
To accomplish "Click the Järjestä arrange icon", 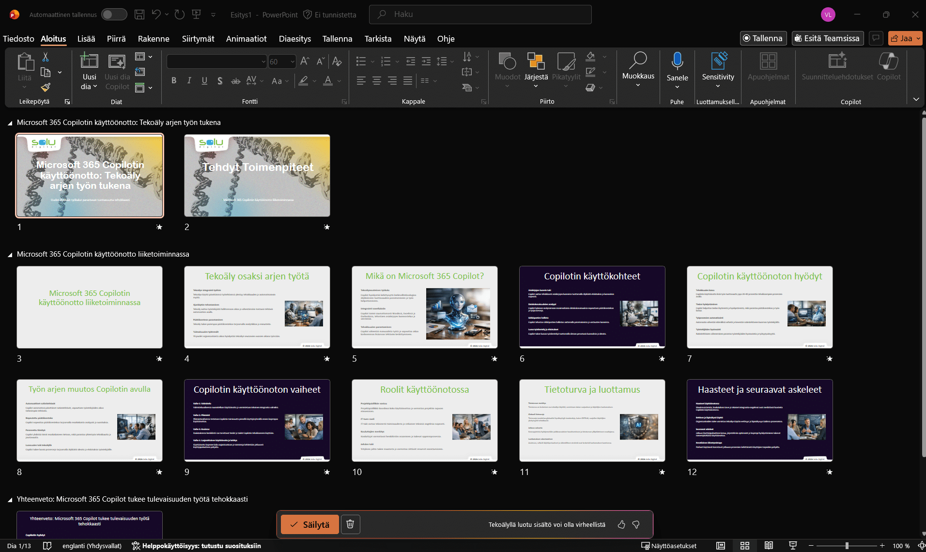I will click(536, 61).
